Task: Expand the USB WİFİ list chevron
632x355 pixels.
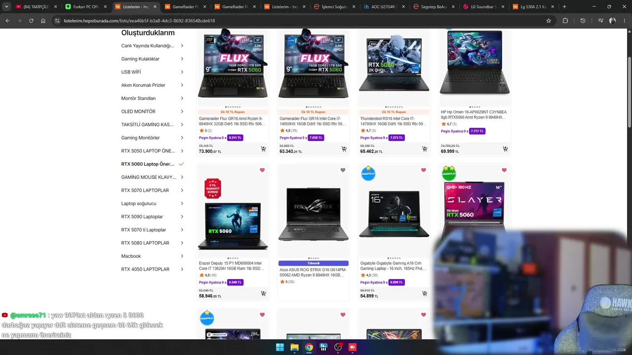Action: pos(182,72)
